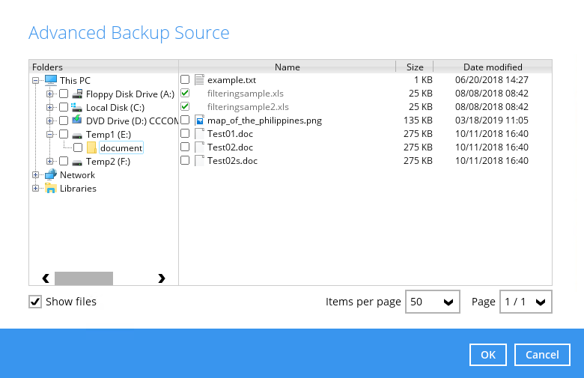
Task: Sort files by the Date modified column
Action: 493,67
